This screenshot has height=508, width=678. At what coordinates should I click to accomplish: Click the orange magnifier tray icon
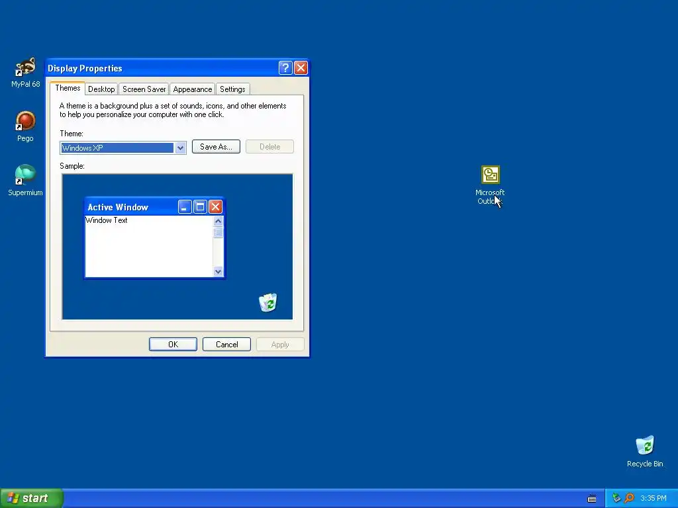coord(629,498)
